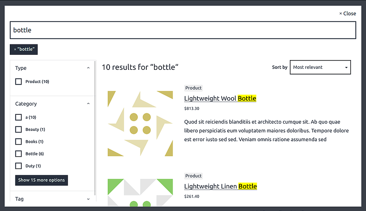Show 15 more category options
Viewport: 366px width, 211px height.
pyautogui.click(x=41, y=180)
